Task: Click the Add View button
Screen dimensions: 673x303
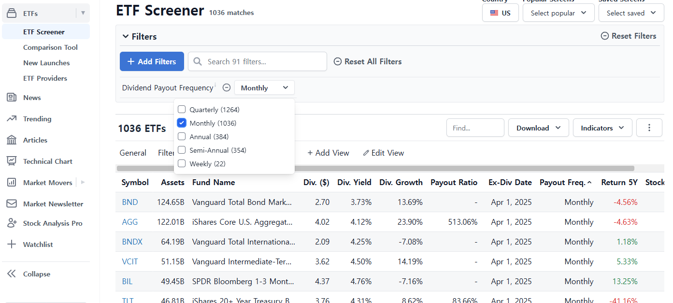Action: 328,153
